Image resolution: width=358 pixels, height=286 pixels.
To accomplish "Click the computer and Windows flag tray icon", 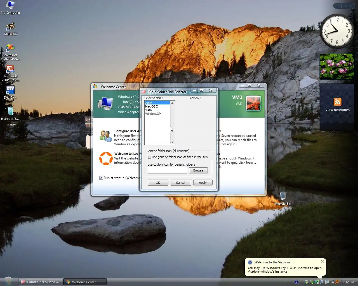I will (x=307, y=282).
